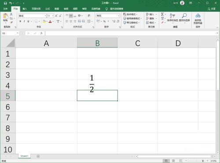Click the AutoSum sigma icon

162,14
